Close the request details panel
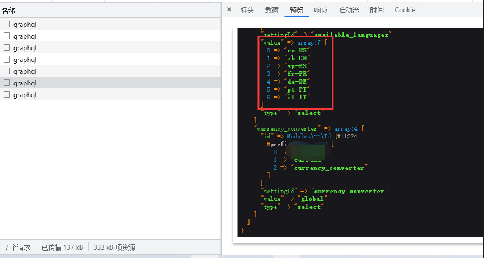 [229, 10]
